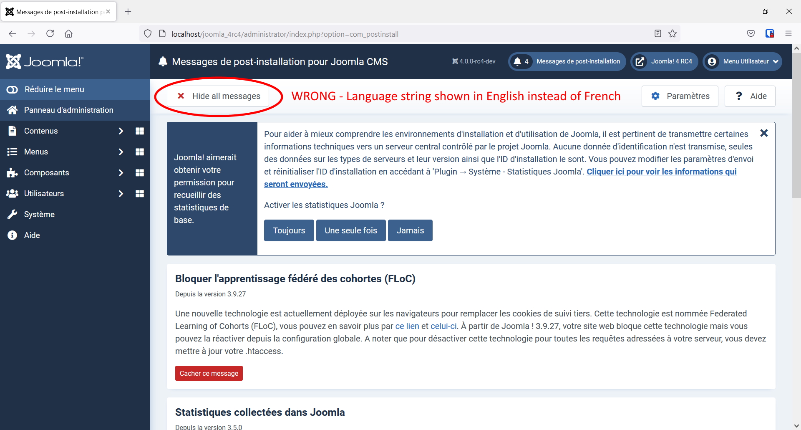Click the browser forward arrow
The width and height of the screenshot is (801, 430).
click(x=31, y=34)
